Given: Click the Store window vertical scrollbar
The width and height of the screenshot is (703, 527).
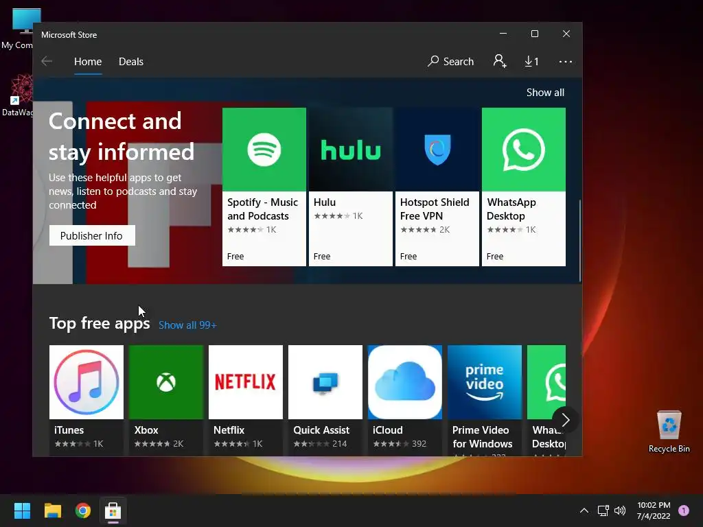Looking at the screenshot, I should tap(580, 241).
